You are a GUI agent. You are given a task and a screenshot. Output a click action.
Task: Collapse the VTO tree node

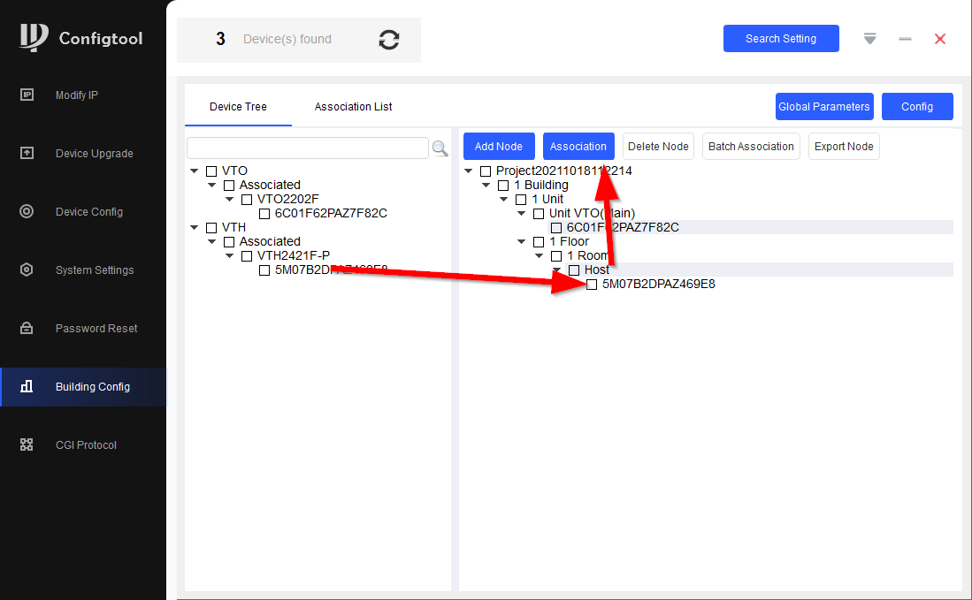tap(194, 171)
